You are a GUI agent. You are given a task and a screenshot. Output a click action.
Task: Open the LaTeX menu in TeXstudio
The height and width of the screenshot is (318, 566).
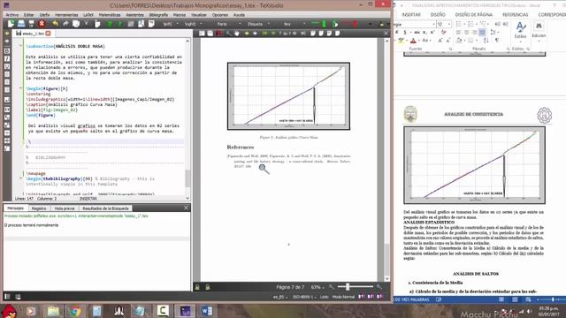[x=88, y=15]
